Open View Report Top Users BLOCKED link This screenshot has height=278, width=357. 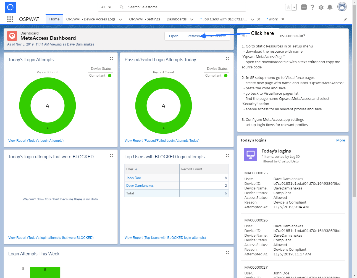pos(165,238)
